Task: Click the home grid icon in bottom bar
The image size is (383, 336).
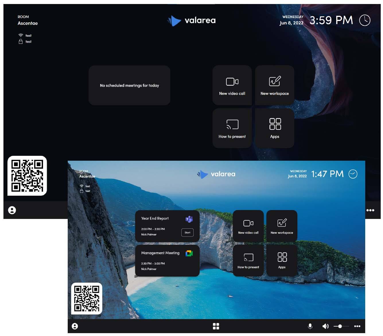Action: click(216, 326)
